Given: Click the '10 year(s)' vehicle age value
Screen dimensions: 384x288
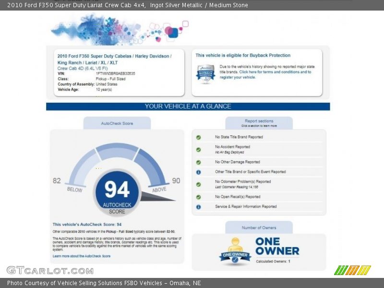Looking at the screenshot, I should [x=104, y=89].
